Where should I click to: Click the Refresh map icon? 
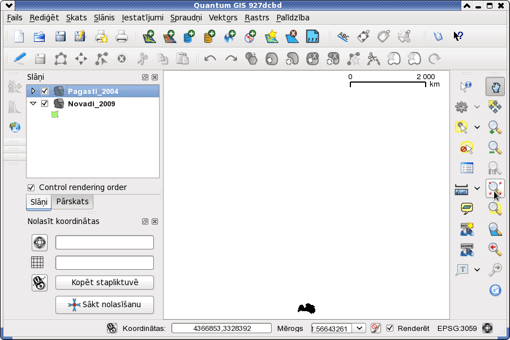click(x=495, y=290)
